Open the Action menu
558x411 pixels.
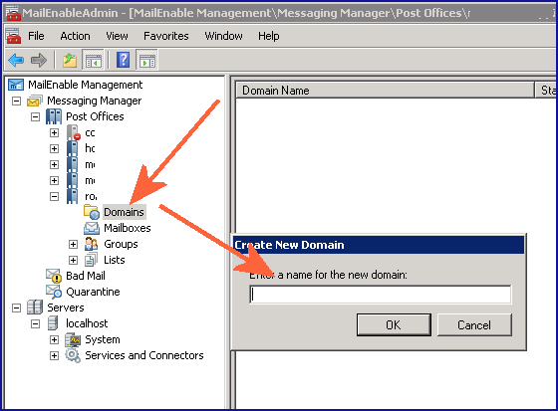(x=75, y=36)
